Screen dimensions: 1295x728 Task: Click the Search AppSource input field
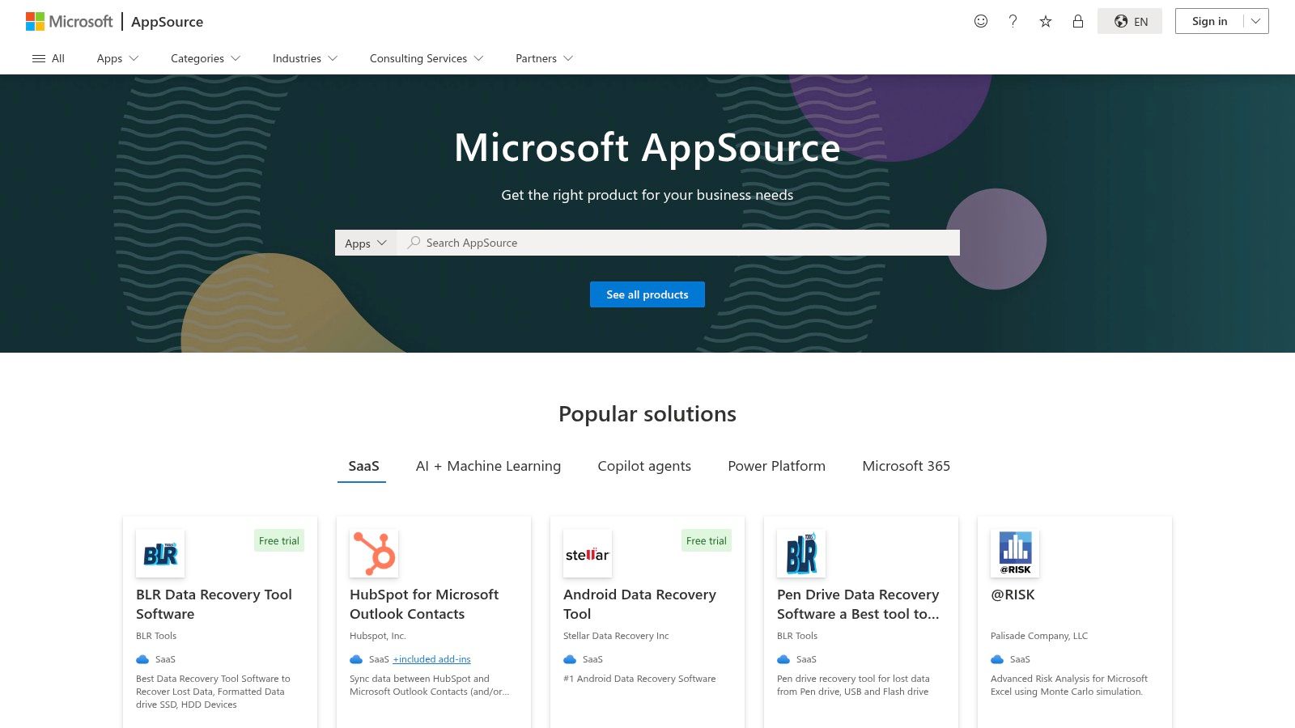678,243
